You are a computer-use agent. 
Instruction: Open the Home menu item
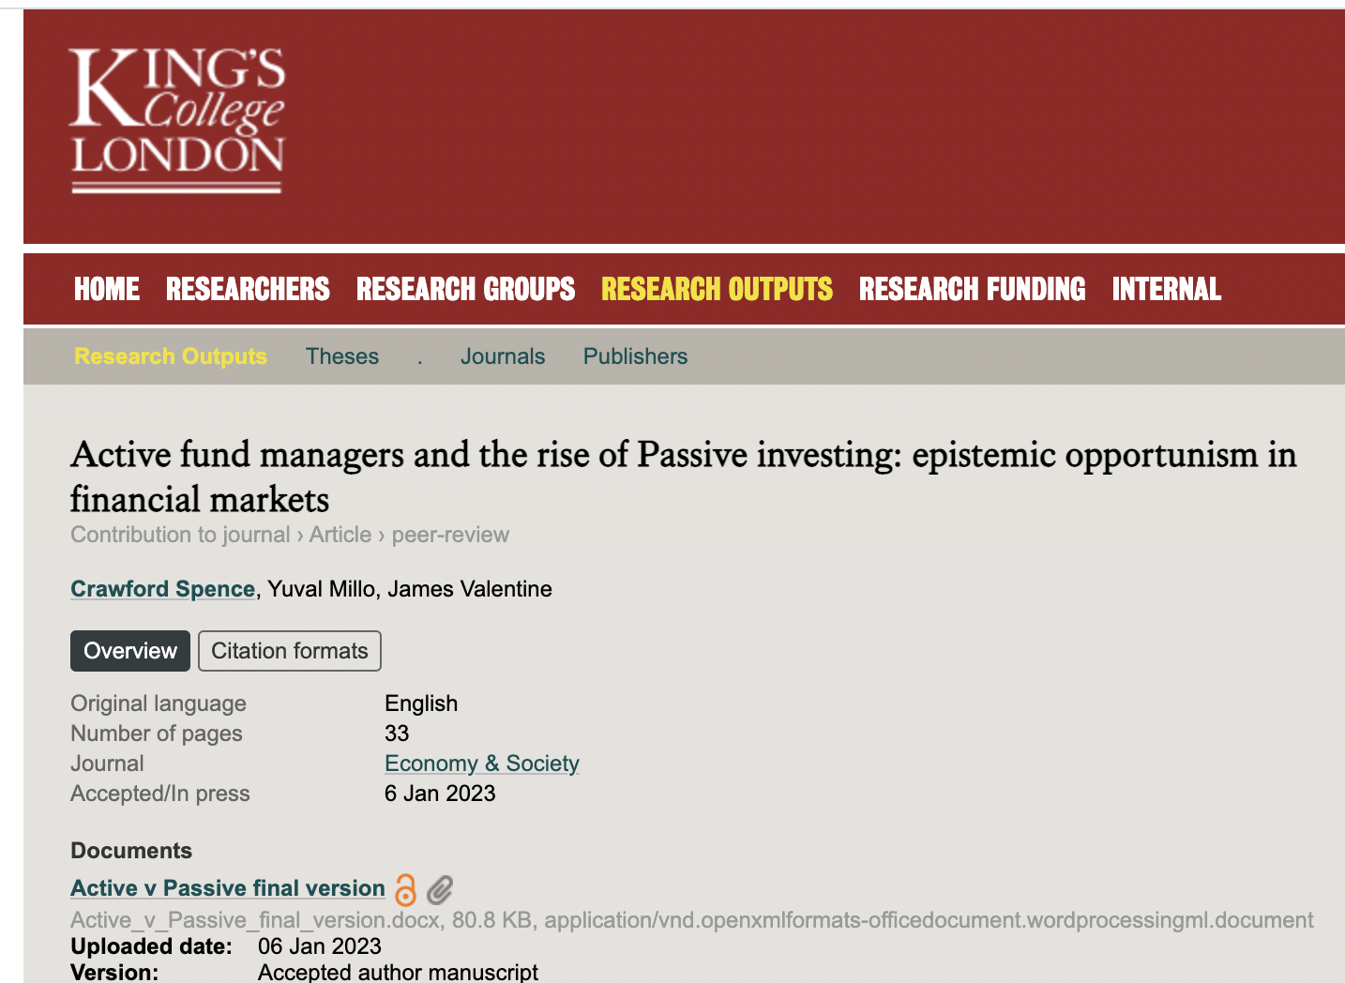click(107, 289)
